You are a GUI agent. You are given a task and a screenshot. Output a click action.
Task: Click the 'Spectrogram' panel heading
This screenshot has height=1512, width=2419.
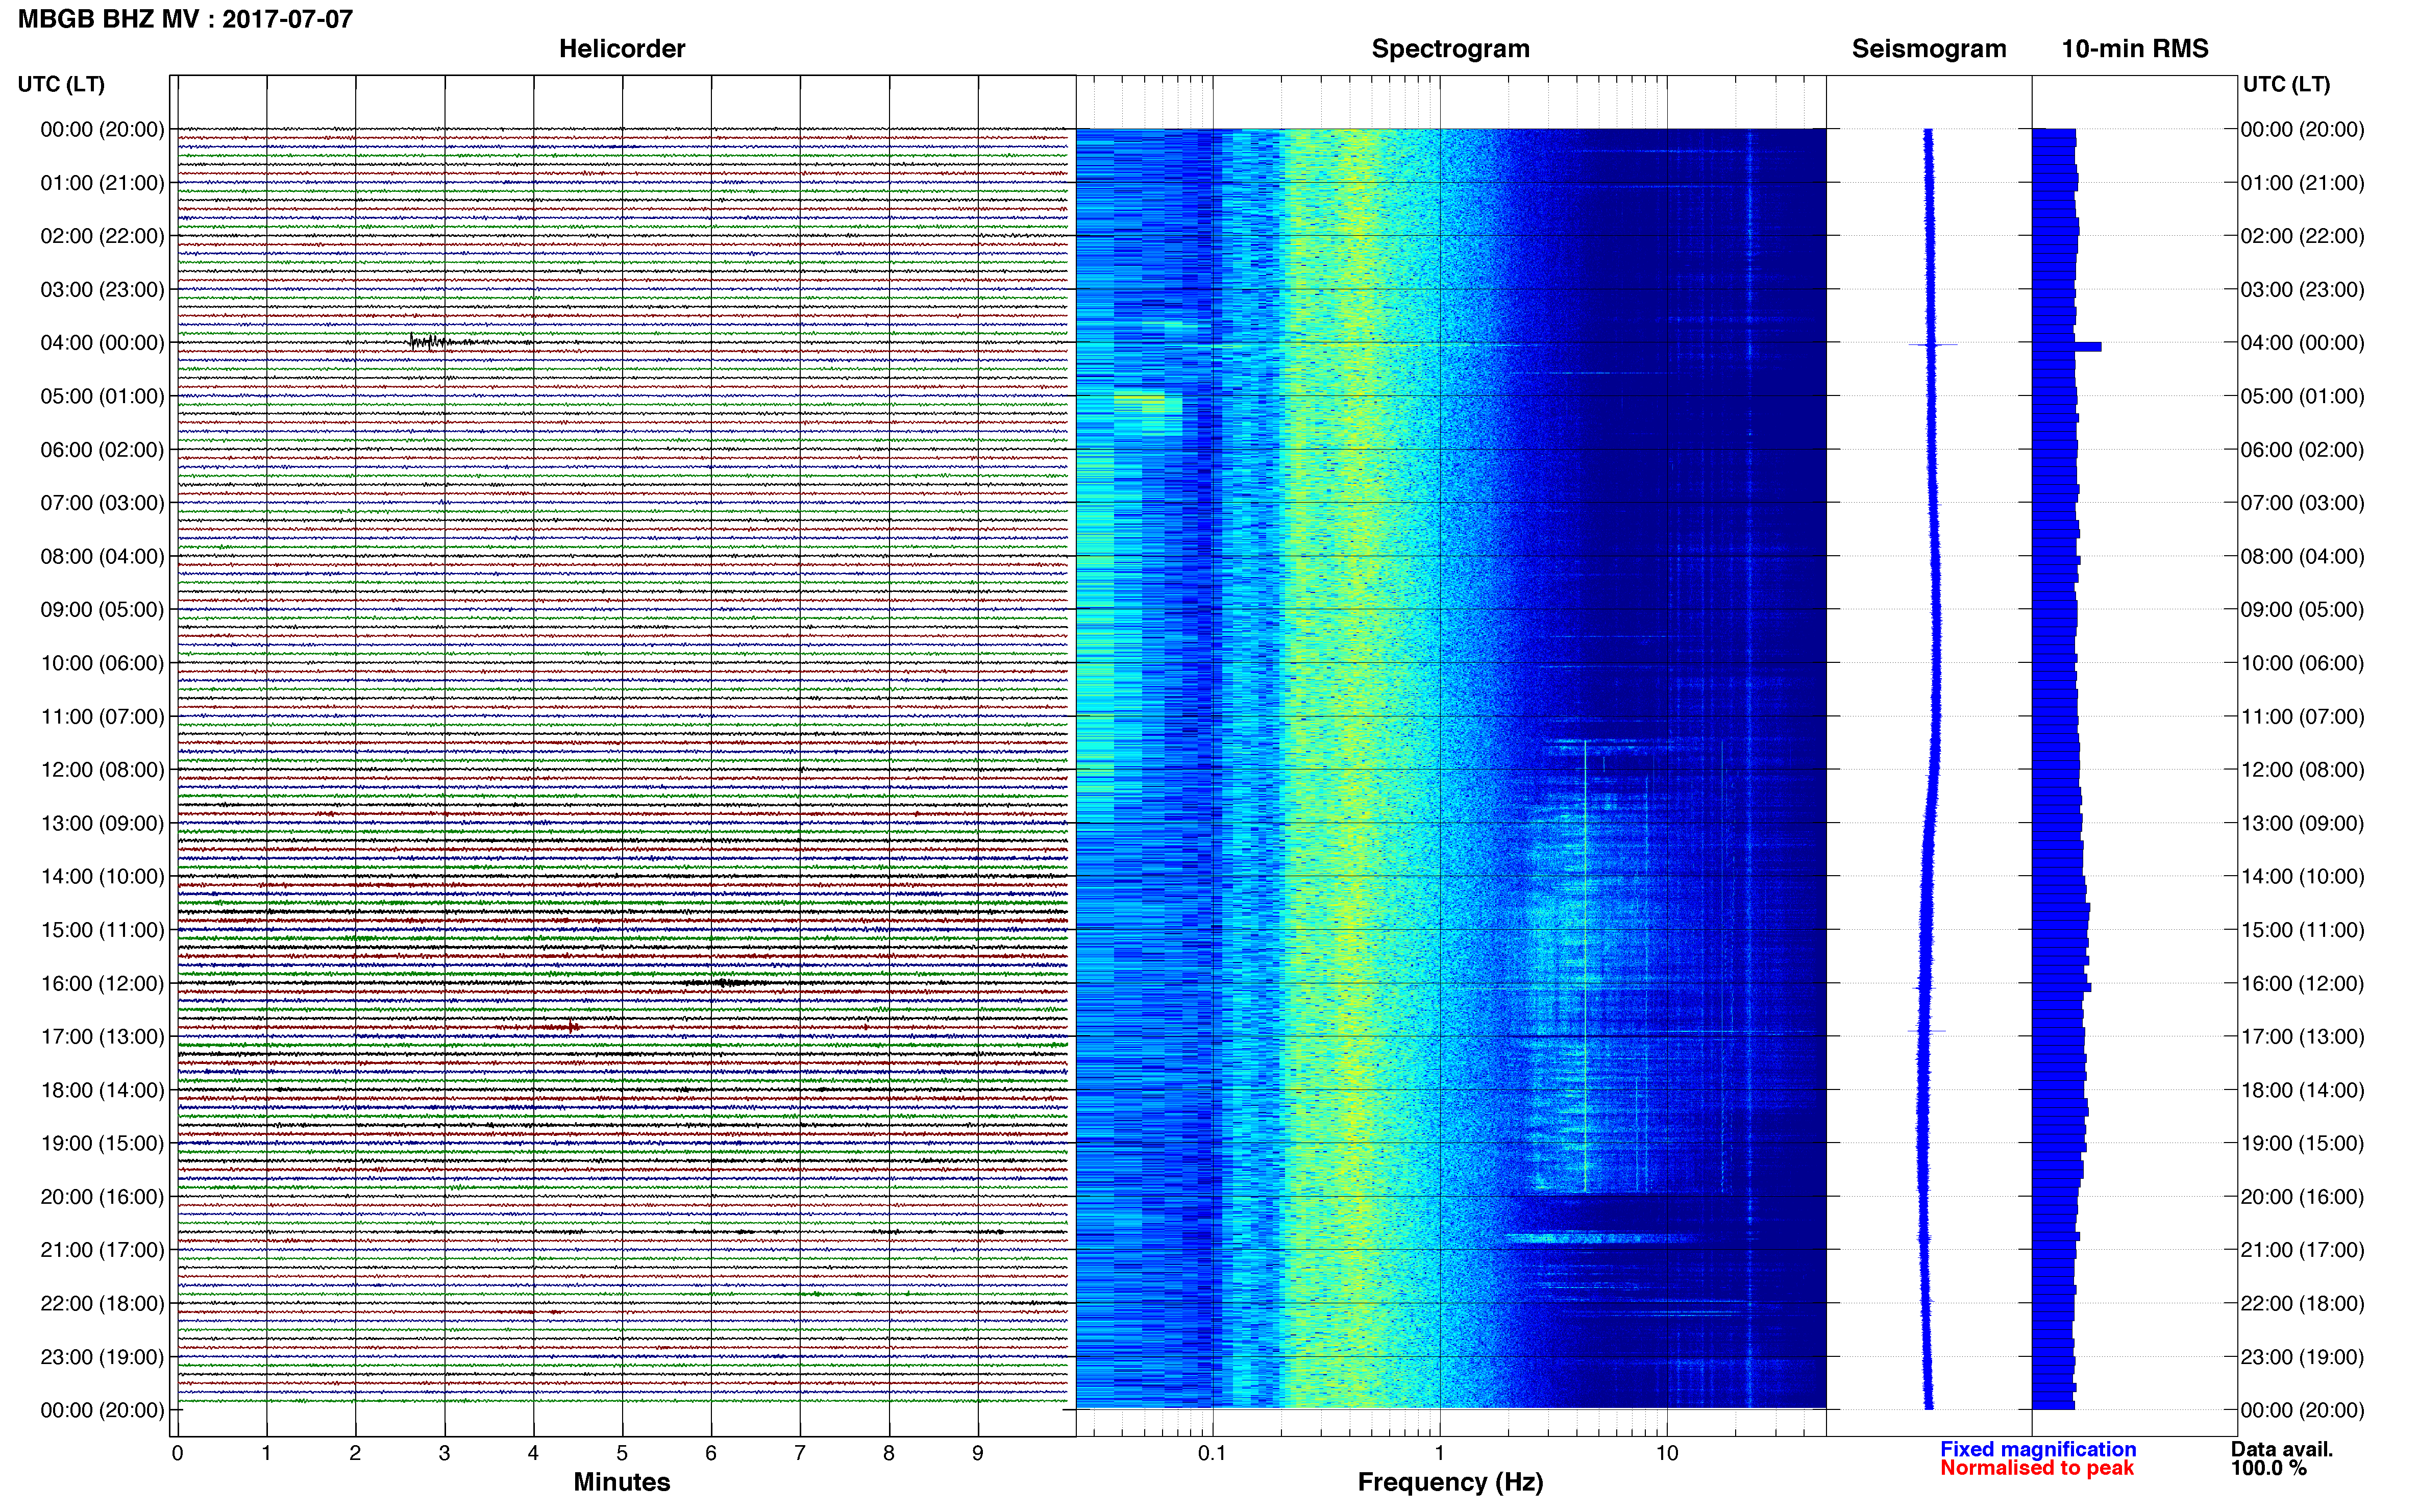tap(1450, 49)
